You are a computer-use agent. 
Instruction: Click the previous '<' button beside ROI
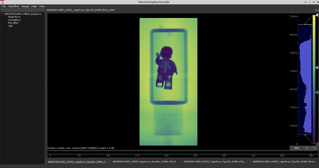pyautogui.click(x=307, y=148)
